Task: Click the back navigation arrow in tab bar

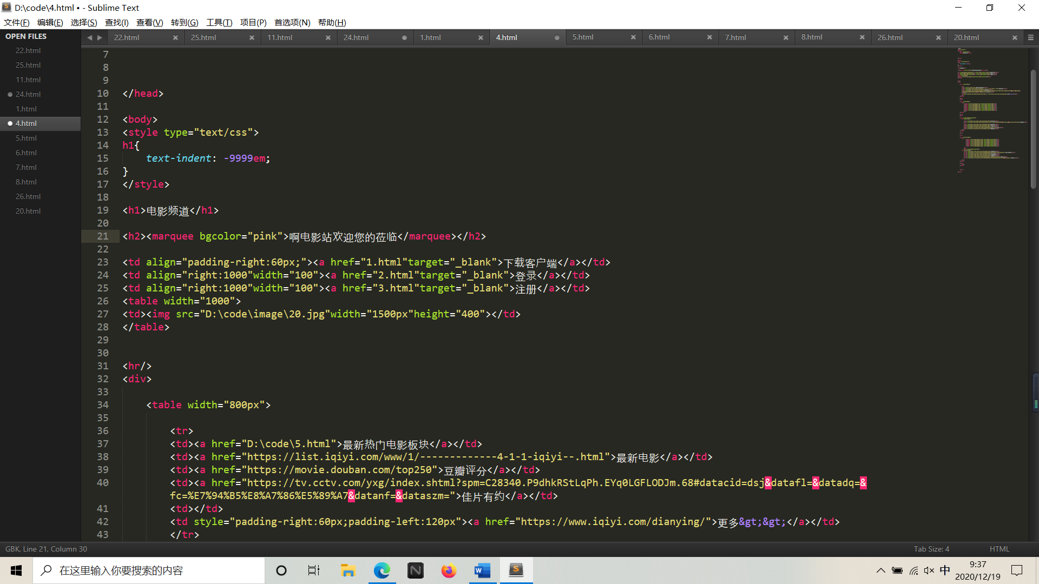Action: coord(90,37)
